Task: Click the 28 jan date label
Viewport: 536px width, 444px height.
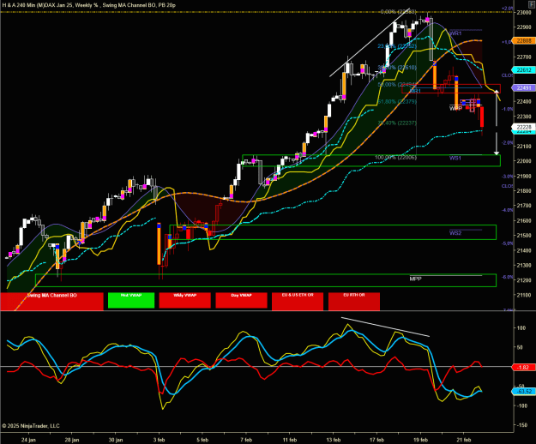Action: pos(72,440)
